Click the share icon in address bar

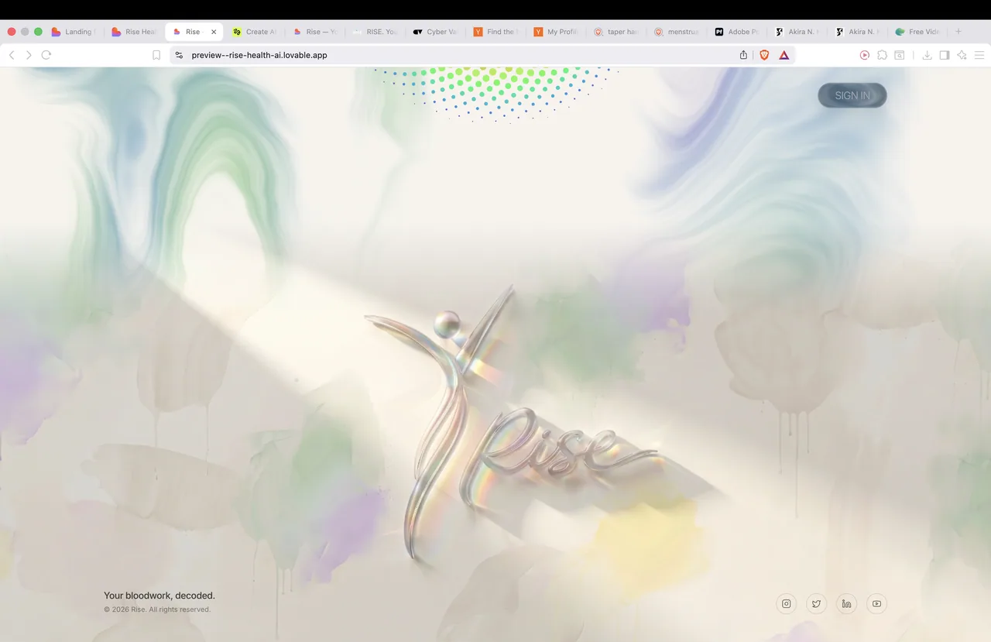[743, 55]
